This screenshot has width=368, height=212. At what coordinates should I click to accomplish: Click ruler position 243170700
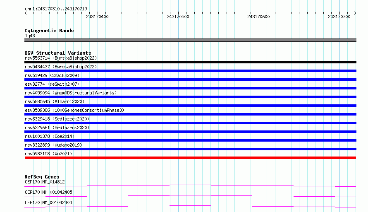339,17
